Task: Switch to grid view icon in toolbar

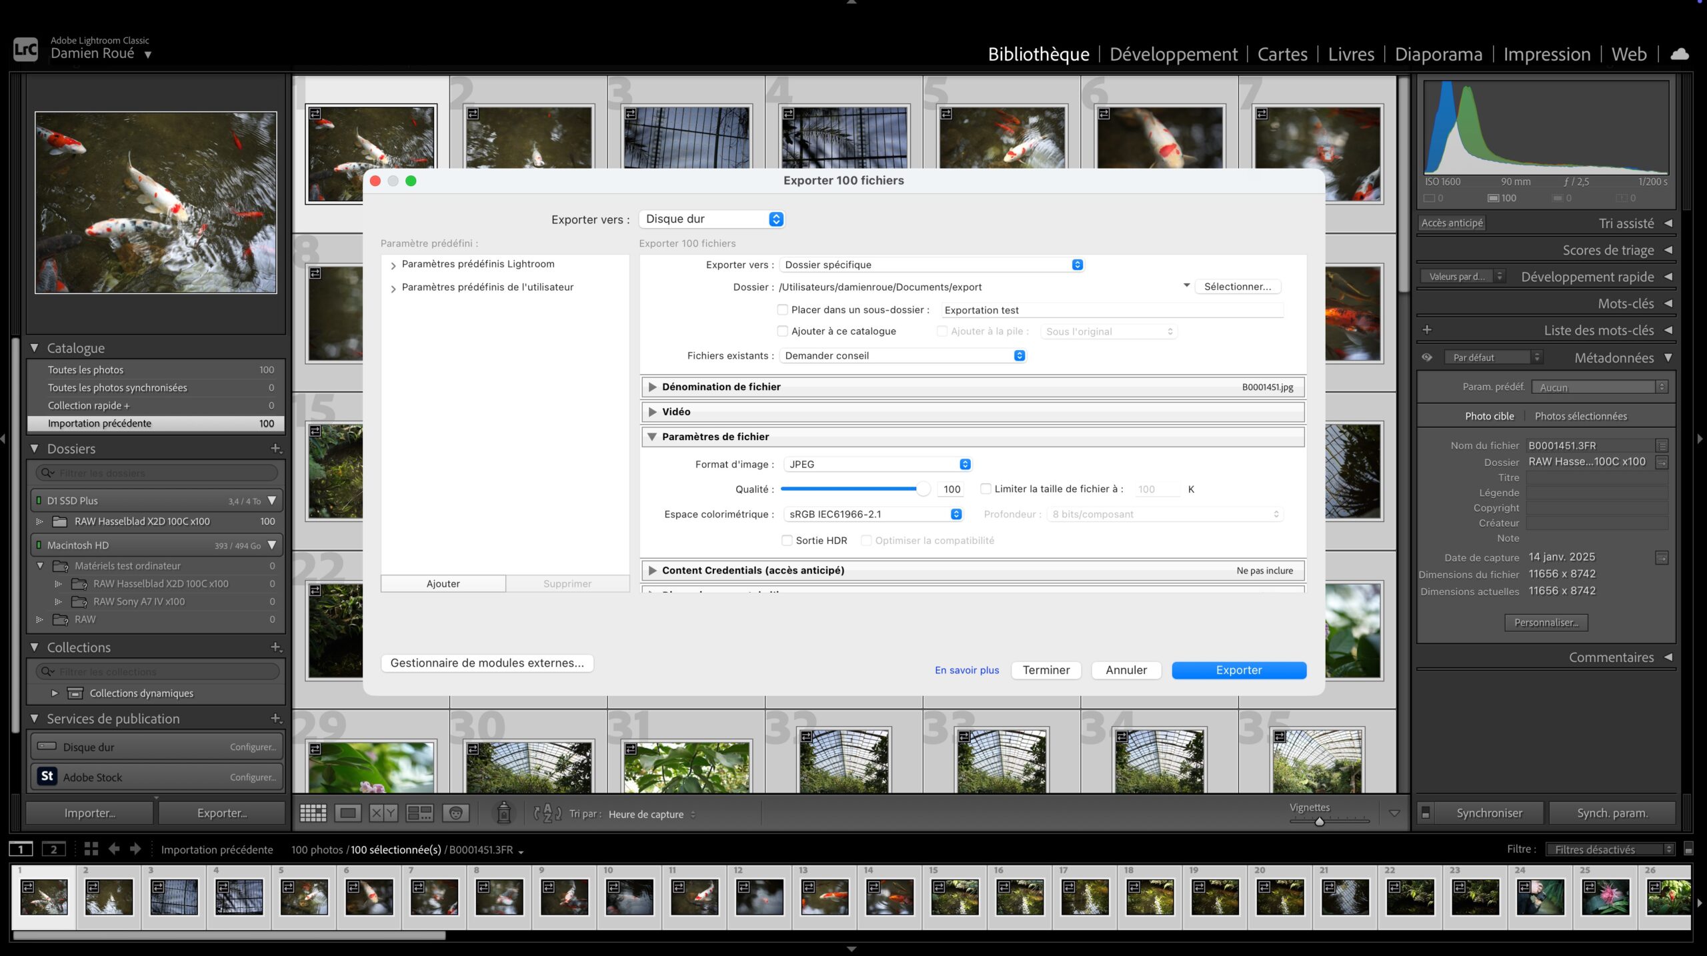Action: 313,813
